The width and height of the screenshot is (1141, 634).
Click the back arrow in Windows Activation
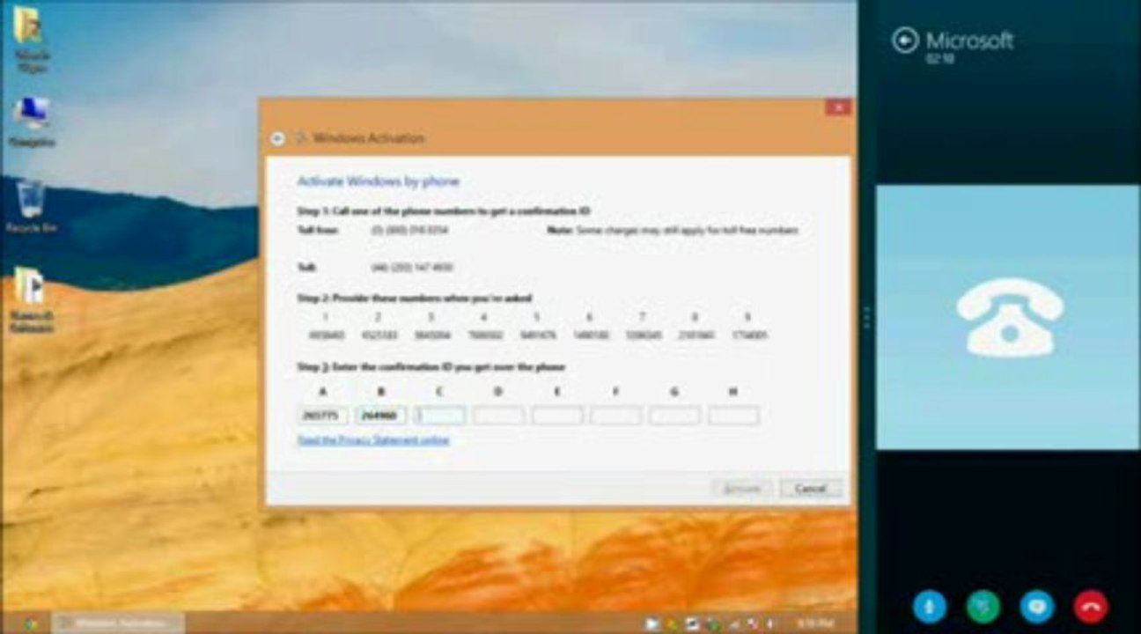pos(277,138)
